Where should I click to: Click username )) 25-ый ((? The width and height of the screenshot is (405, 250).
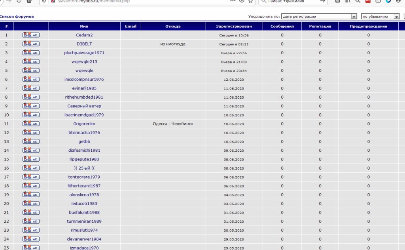click(x=84, y=168)
